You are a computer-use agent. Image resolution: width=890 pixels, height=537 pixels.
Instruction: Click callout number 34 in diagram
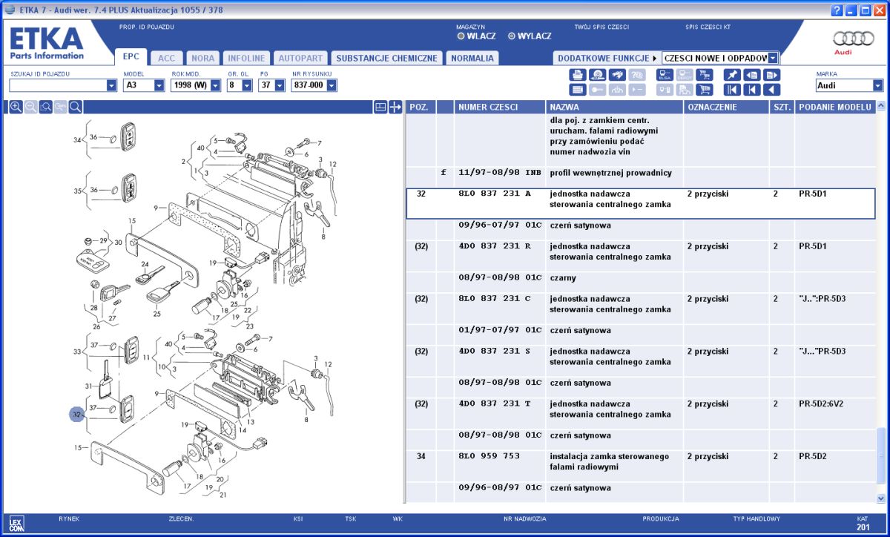pos(77,140)
